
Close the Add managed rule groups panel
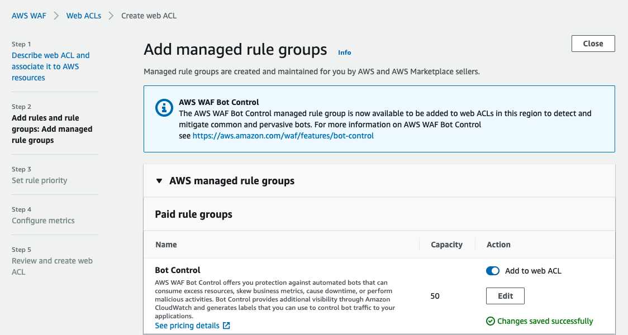(x=593, y=43)
